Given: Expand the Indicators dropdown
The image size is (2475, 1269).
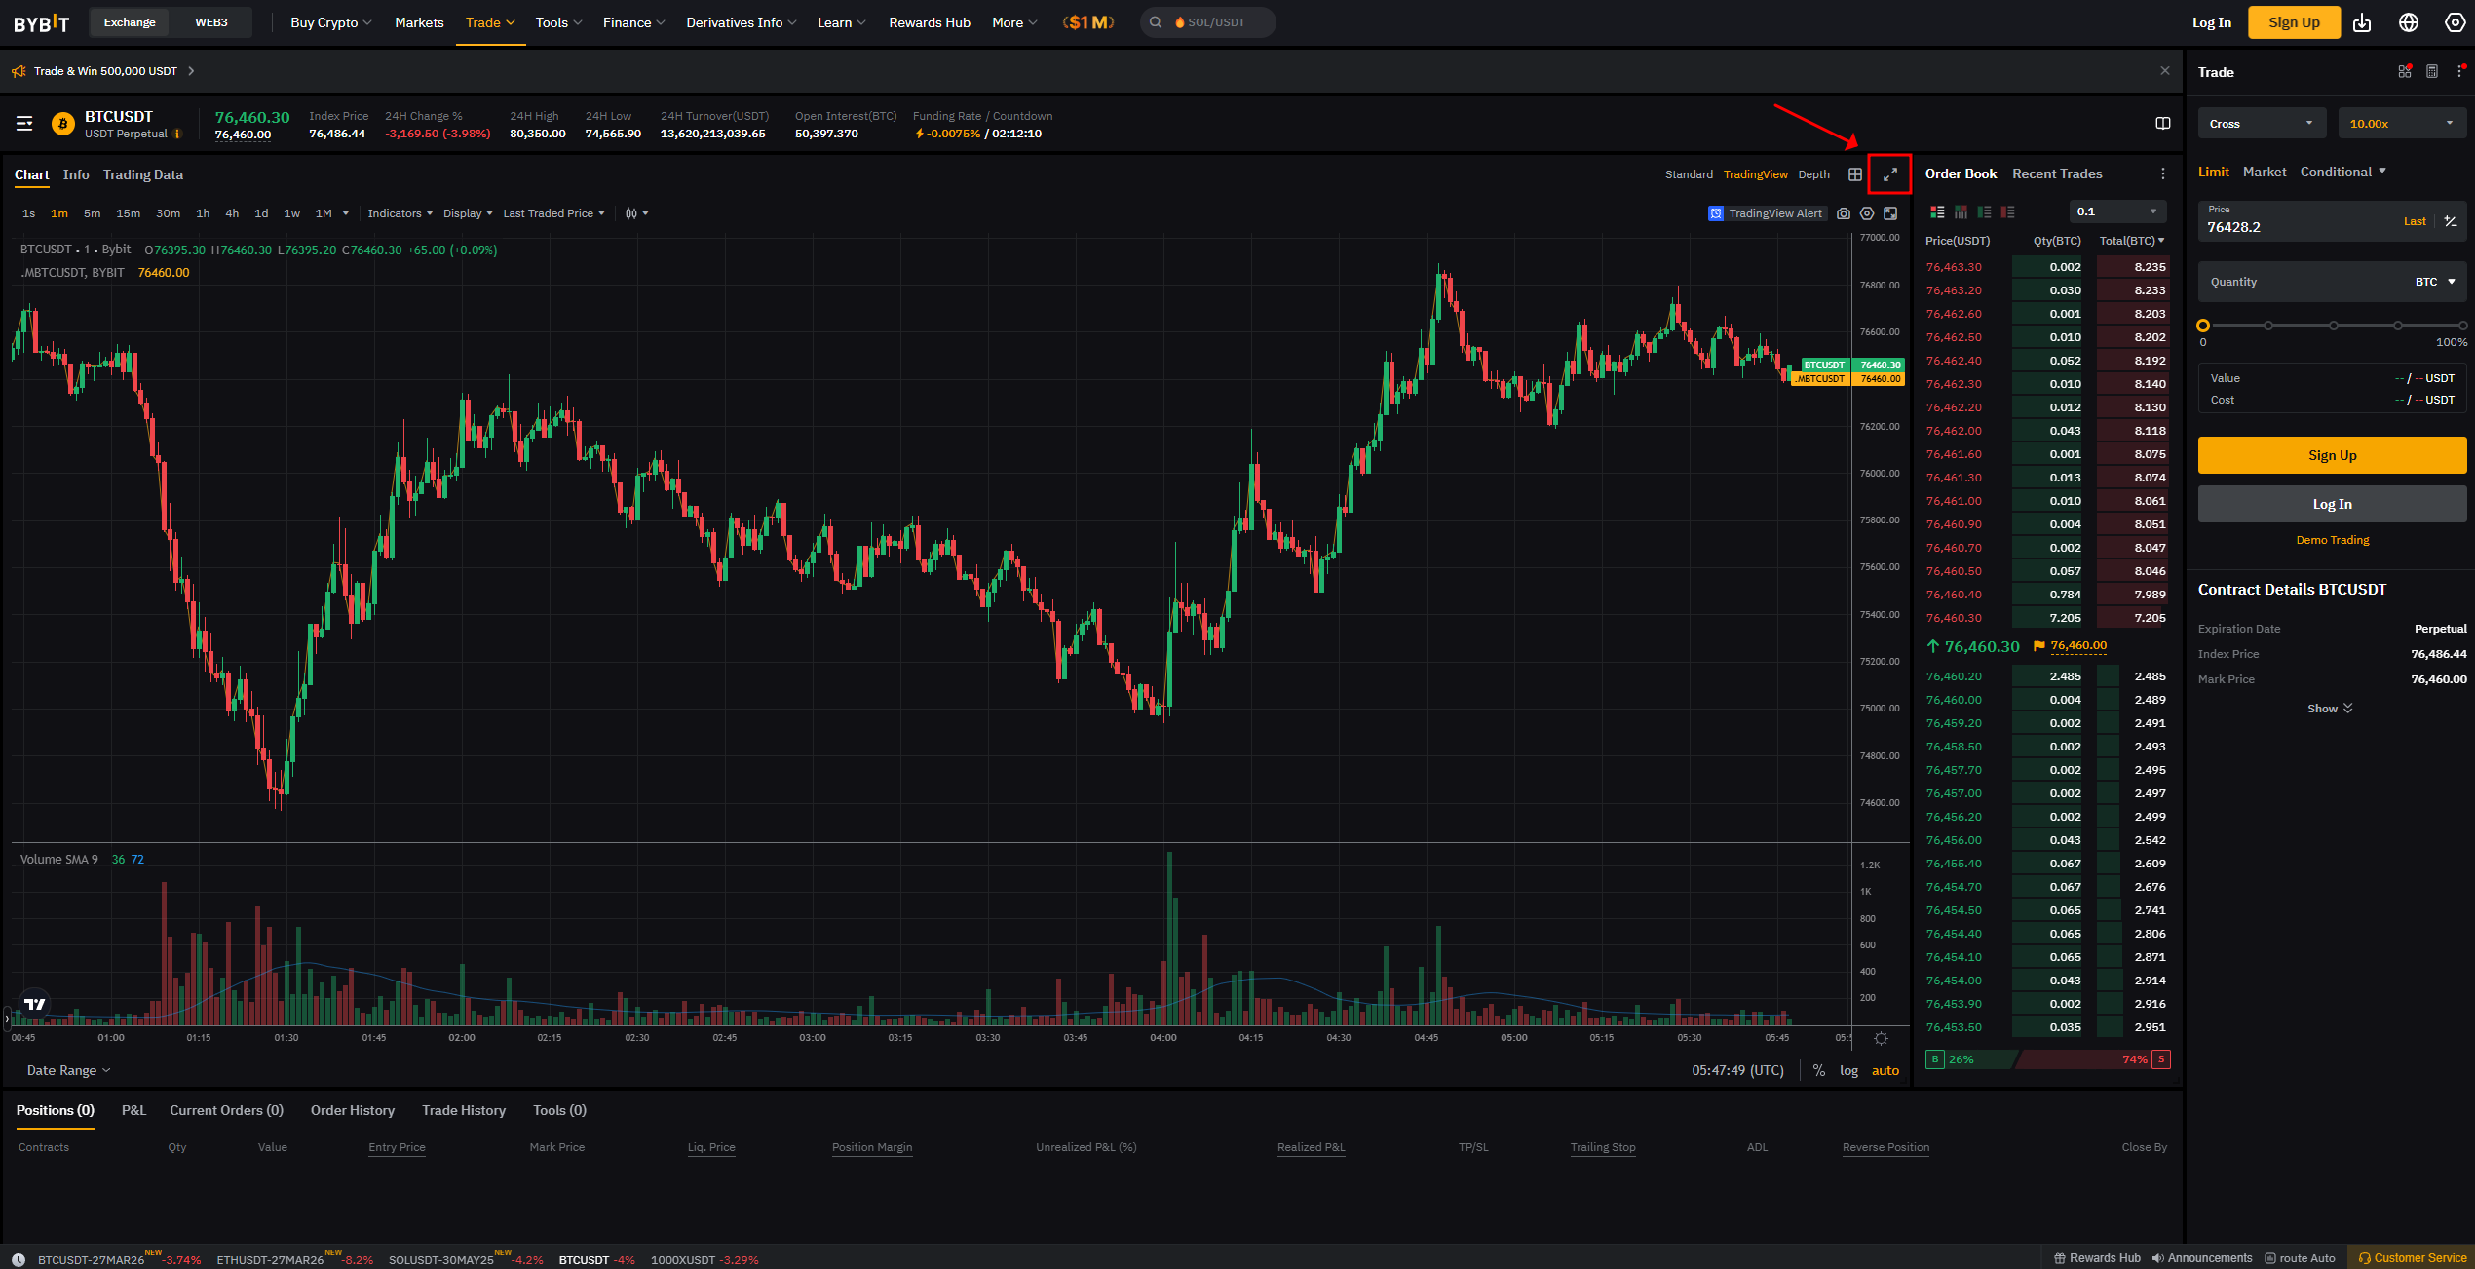Looking at the screenshot, I should click(400, 213).
